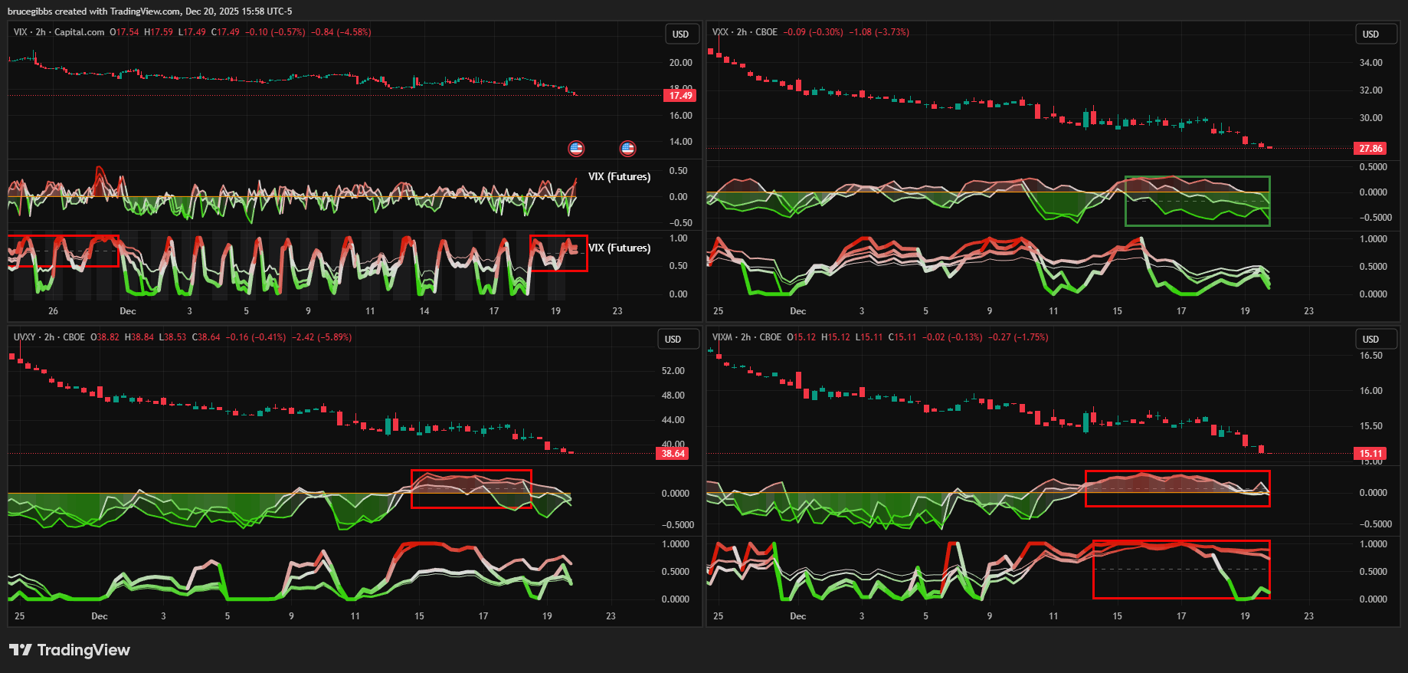Click the 17.49 current price label
Image resolution: width=1408 pixels, height=673 pixels.
point(680,96)
